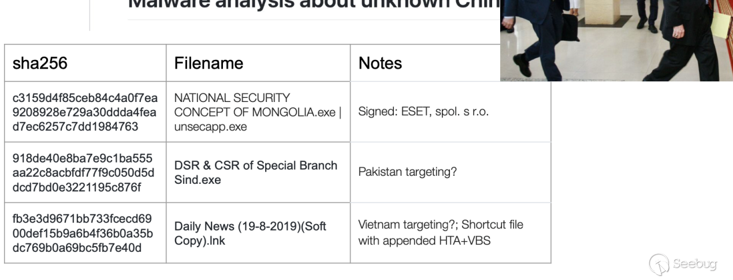Click the Malware analysis article heading
Image resolution: width=733 pixels, height=280 pixels.
click(312, 5)
